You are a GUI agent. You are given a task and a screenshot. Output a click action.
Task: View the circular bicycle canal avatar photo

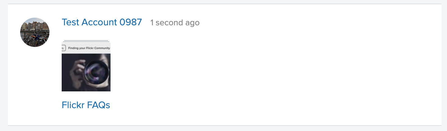(35, 32)
